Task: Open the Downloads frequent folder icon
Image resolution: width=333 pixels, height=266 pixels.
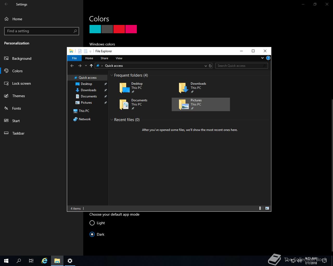Action: [184, 88]
